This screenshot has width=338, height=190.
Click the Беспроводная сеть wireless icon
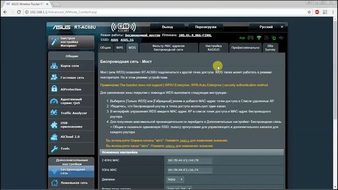pyautogui.click(x=54, y=172)
